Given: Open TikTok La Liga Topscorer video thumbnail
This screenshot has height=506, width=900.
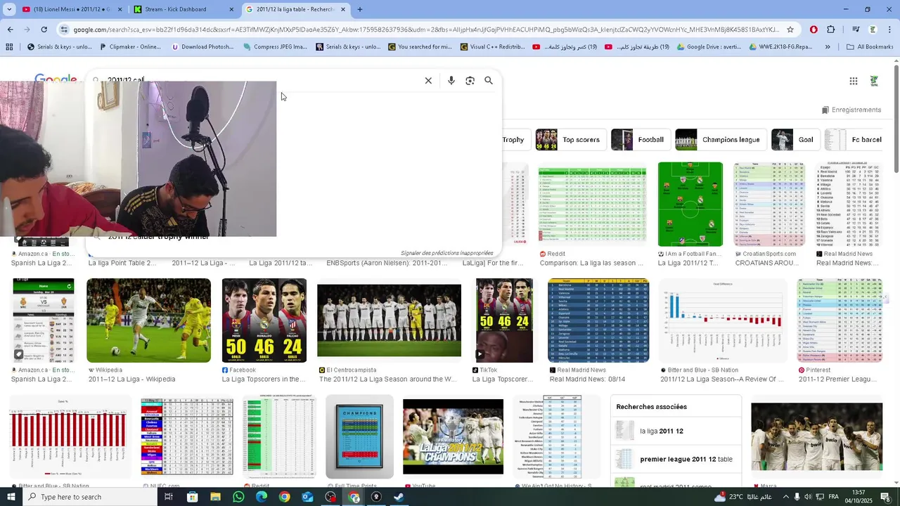Looking at the screenshot, I should click(504, 320).
